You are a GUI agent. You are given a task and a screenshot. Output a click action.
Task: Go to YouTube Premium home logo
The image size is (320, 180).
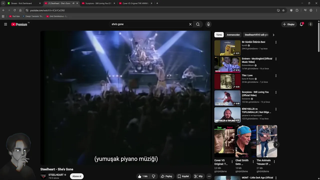point(19,24)
